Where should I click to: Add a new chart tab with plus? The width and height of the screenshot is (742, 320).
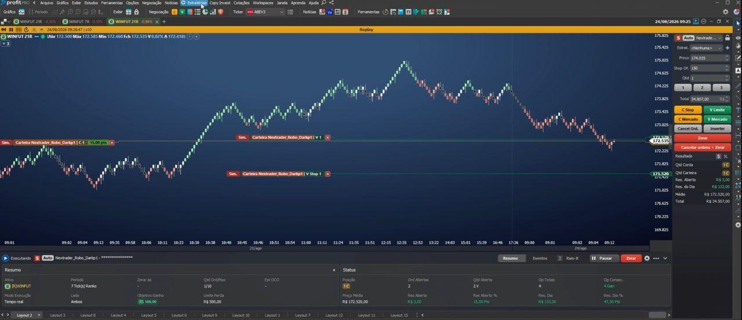click(x=164, y=21)
